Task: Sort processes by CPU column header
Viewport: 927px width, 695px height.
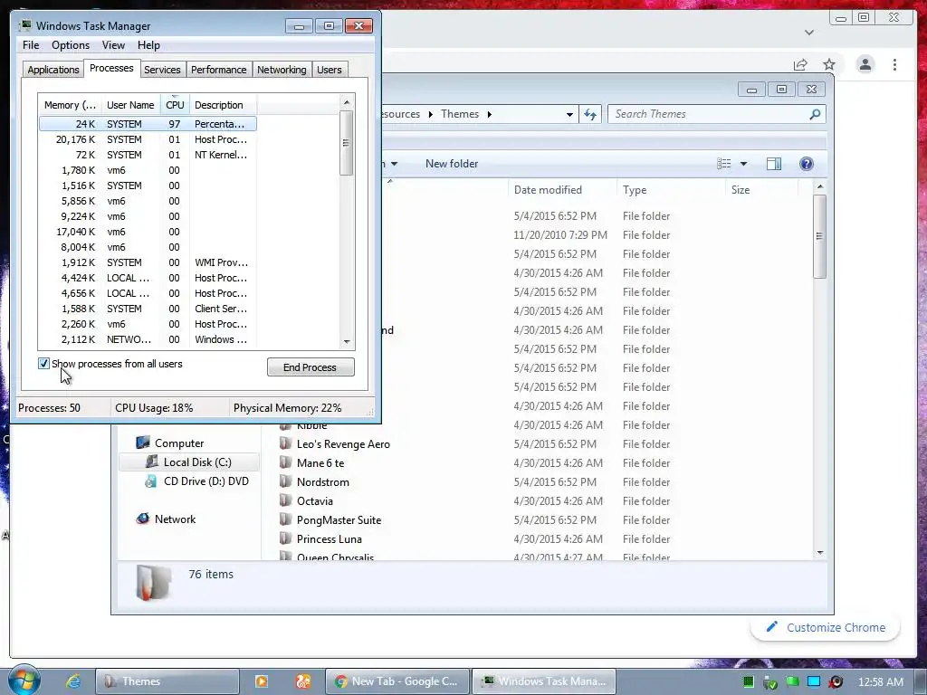Action: click(175, 105)
